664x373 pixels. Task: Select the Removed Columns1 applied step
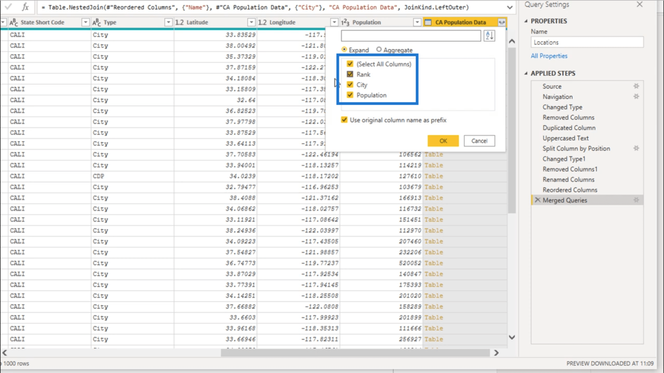click(570, 169)
